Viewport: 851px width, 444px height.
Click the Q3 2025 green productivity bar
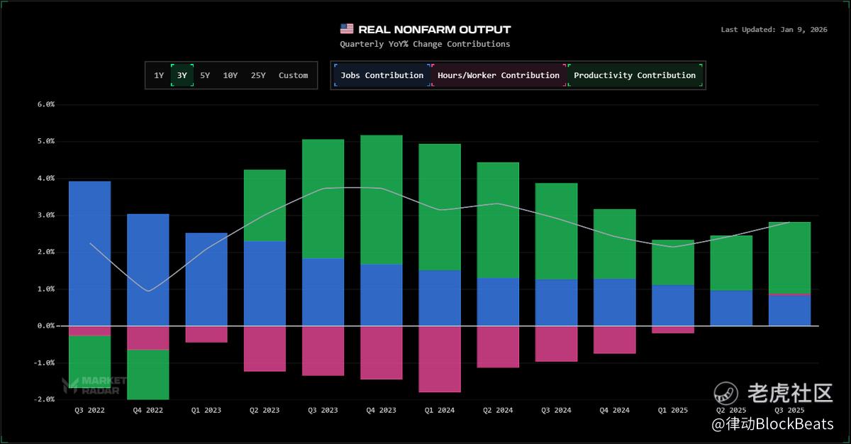tap(789, 257)
